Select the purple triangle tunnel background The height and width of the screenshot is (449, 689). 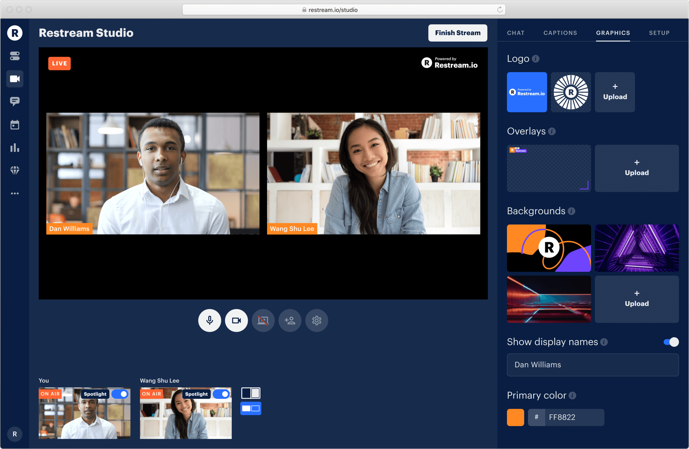coord(637,248)
